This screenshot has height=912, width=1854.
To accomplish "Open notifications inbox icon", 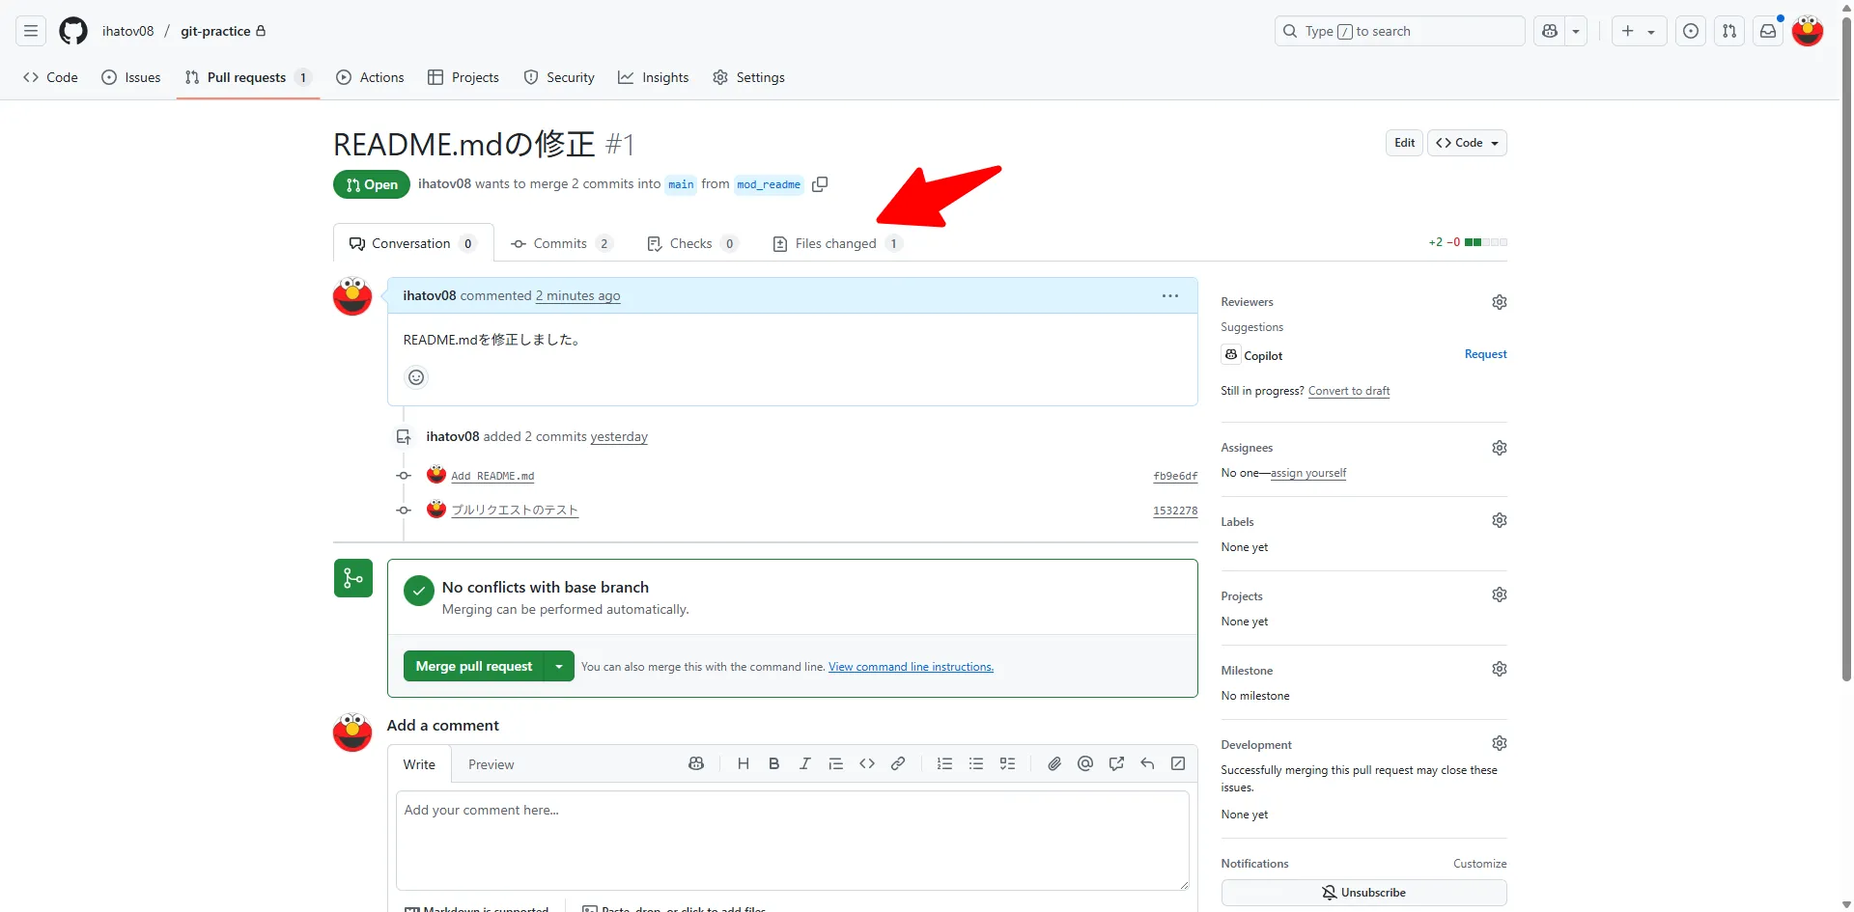I will coord(1768,31).
